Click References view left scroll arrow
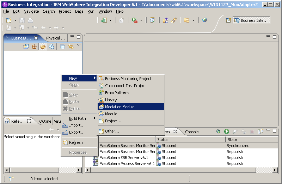This screenshot has width=282, height=184. point(7,170)
